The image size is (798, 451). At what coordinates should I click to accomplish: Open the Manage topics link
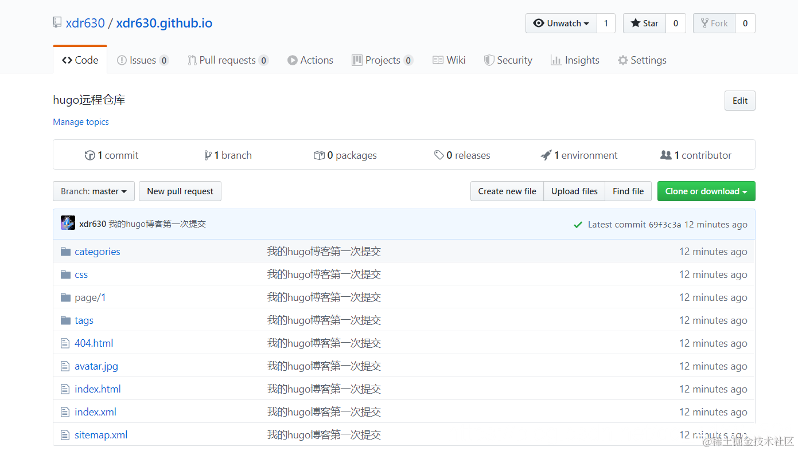pos(81,122)
